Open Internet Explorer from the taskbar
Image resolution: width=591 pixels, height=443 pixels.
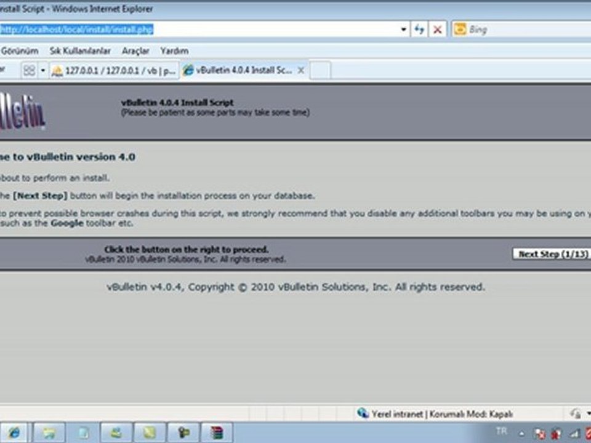tap(14, 433)
